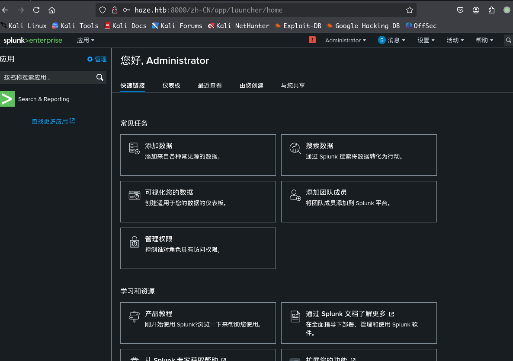Open the Exploit-DB bookmark
Image resolution: width=513 pixels, height=361 pixels.
tap(298, 26)
